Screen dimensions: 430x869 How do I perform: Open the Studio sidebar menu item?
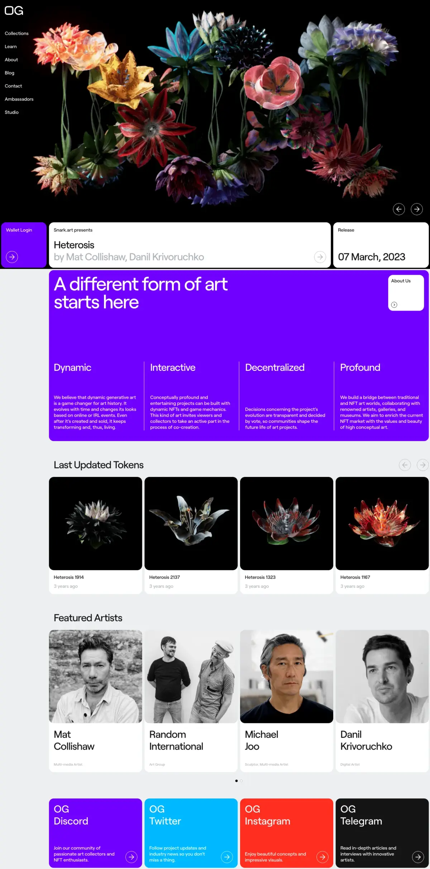pos(12,112)
